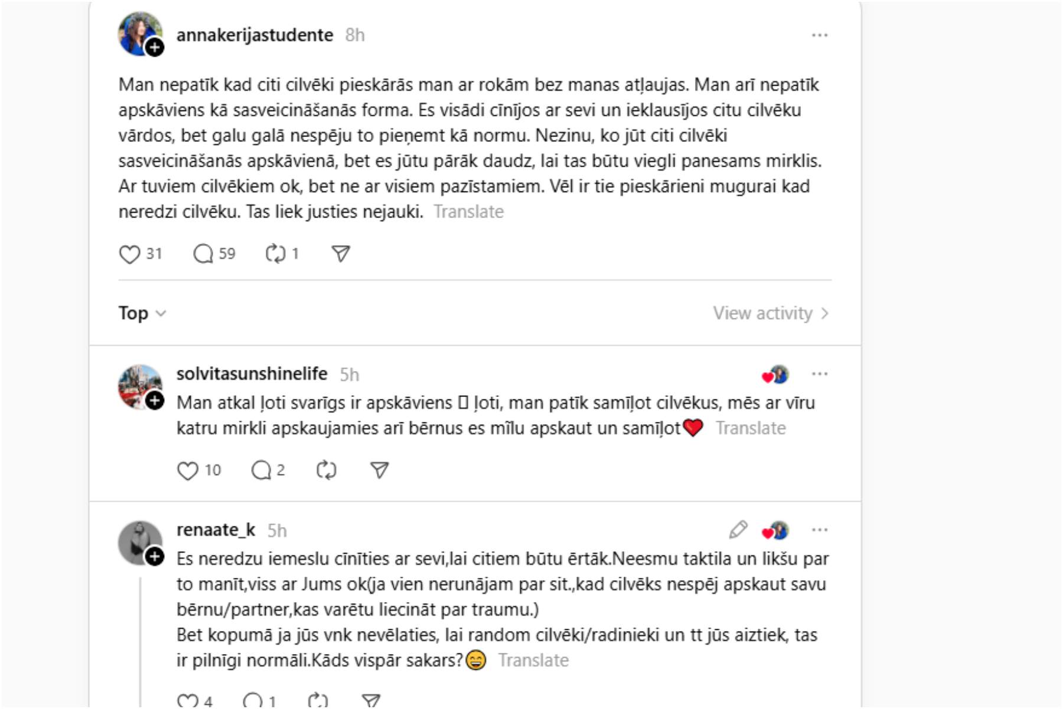Open more options for annakerijastudente's post
The image size is (1063, 709).
coord(819,35)
